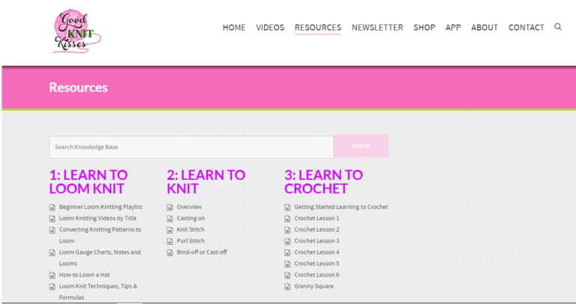This screenshot has width=576, height=304.
Task: Open the APP menu item
Action: pos(453,28)
